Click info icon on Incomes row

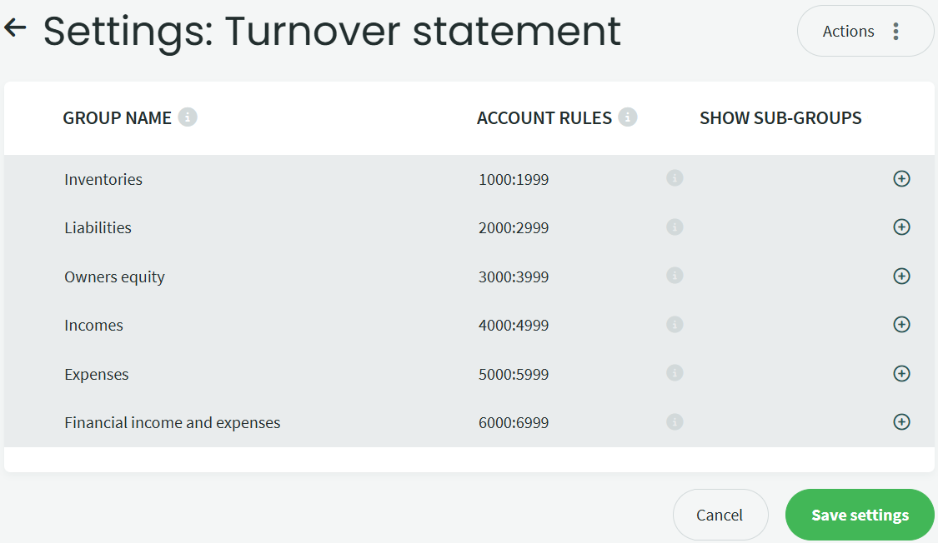(675, 324)
